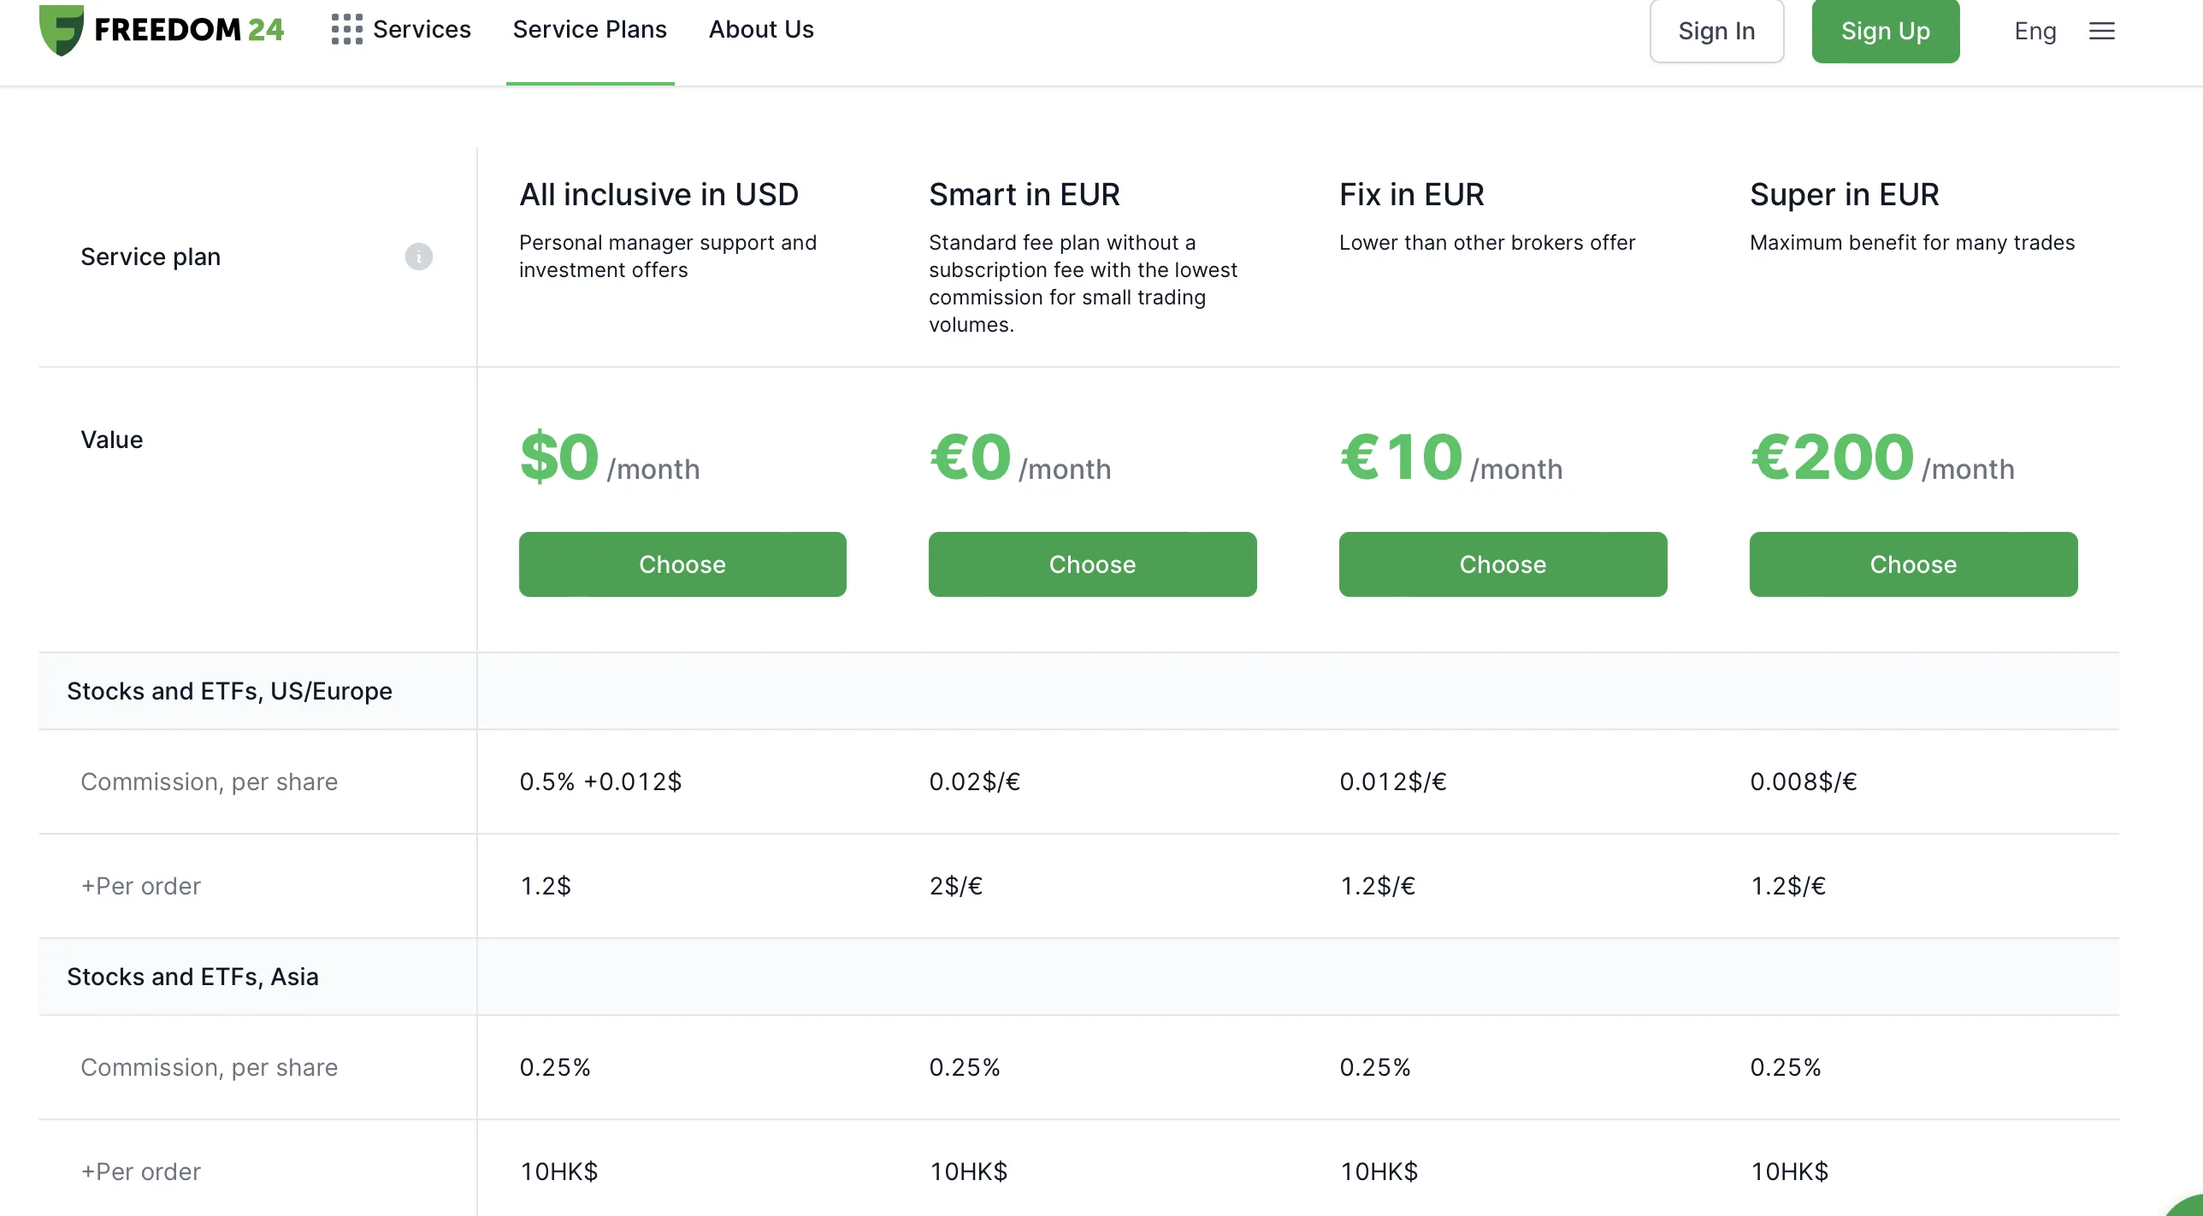Click the Sign Up button
2203x1216 pixels.
tap(1885, 31)
